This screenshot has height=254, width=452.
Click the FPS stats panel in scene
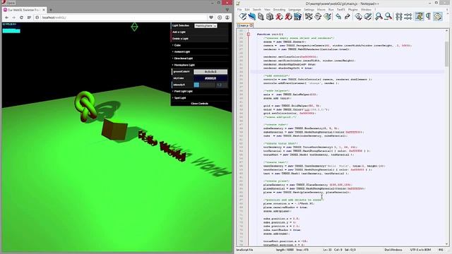pos(11,28)
